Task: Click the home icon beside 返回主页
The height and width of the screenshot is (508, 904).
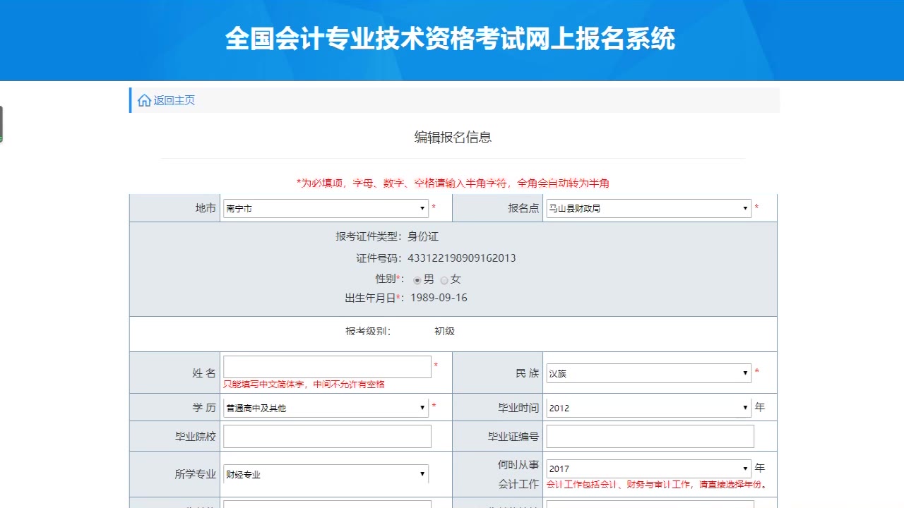Action: tap(144, 100)
